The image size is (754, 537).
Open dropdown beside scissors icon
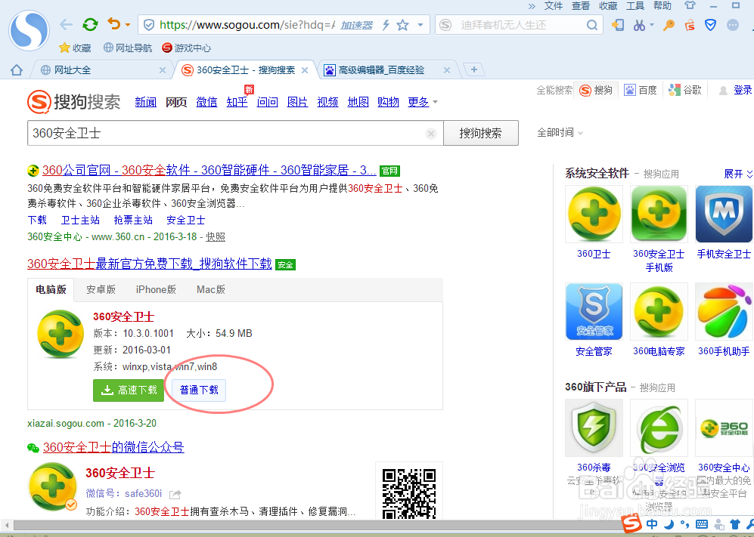pos(652,24)
